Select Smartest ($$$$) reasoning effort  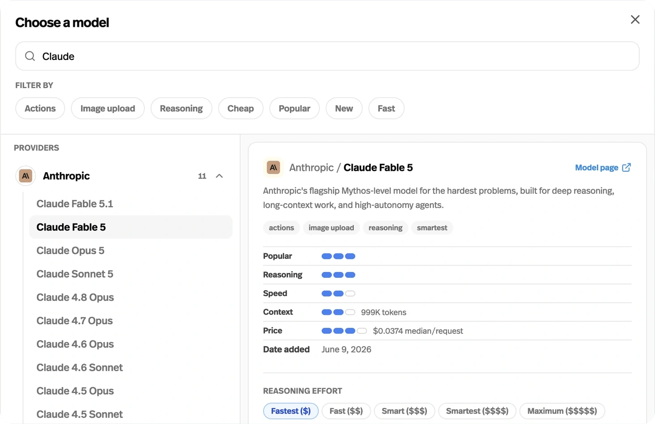477,411
